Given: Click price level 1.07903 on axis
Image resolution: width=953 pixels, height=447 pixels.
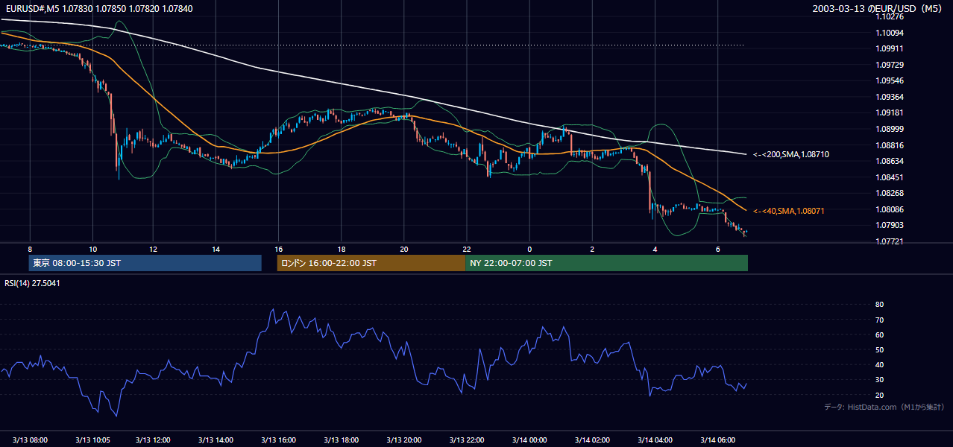Looking at the screenshot, I should point(890,225).
